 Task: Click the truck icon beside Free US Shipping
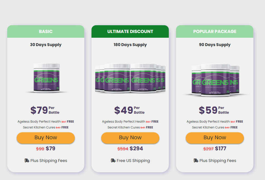coord(113,161)
